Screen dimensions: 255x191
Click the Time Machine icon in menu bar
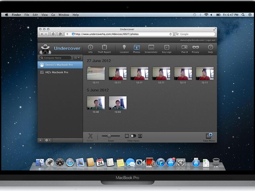194,15
